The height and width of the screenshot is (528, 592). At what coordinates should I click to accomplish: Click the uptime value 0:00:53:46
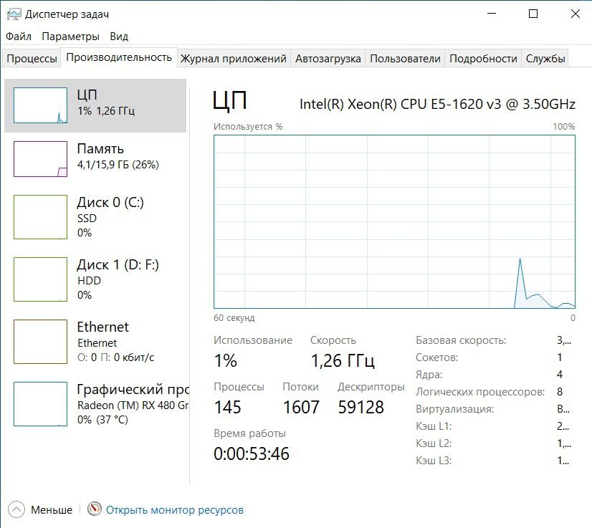pyautogui.click(x=252, y=453)
